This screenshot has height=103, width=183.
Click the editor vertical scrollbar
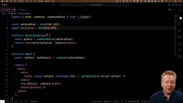click(175, 35)
